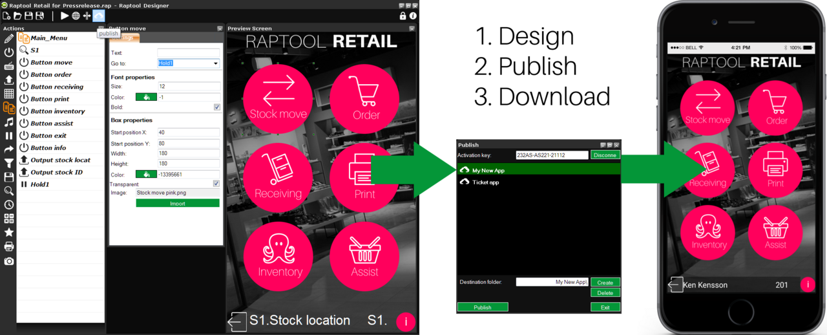Click the globe toolbar icon
827x335 pixels.
(76, 16)
